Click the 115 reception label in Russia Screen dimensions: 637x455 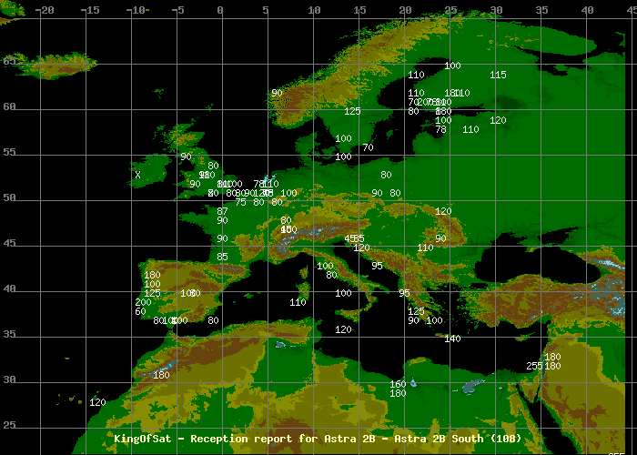tap(498, 75)
